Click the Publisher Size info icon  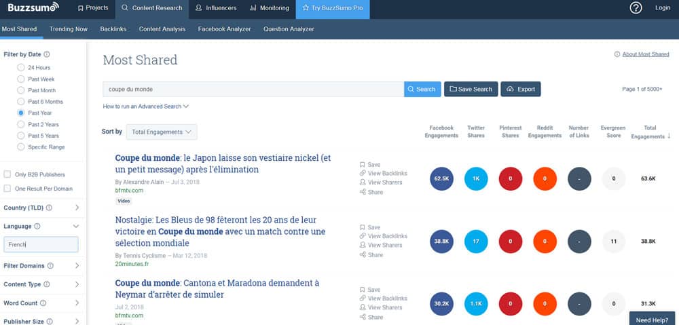50,322
